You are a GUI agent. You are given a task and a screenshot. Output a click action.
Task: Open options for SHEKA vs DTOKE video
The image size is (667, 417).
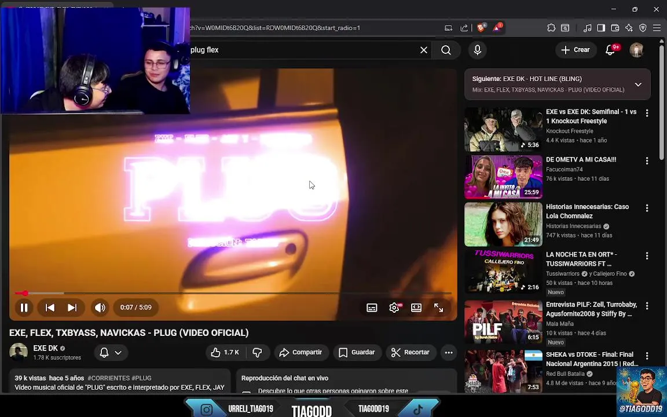647,356
